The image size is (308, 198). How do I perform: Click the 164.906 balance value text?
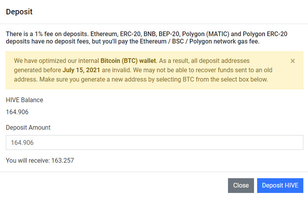point(17,112)
